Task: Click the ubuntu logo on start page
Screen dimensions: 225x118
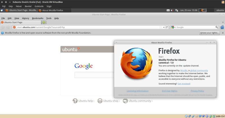Action: coord(71,49)
